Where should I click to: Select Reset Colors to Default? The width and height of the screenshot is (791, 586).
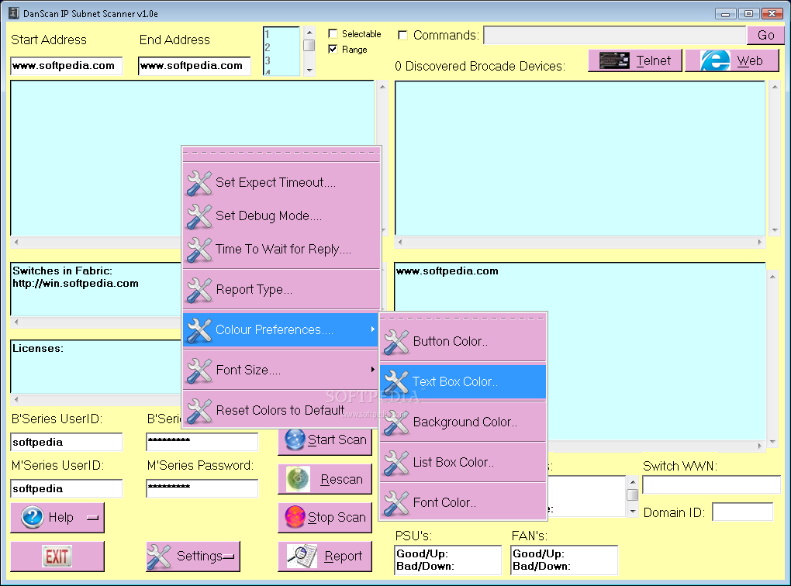coord(282,411)
